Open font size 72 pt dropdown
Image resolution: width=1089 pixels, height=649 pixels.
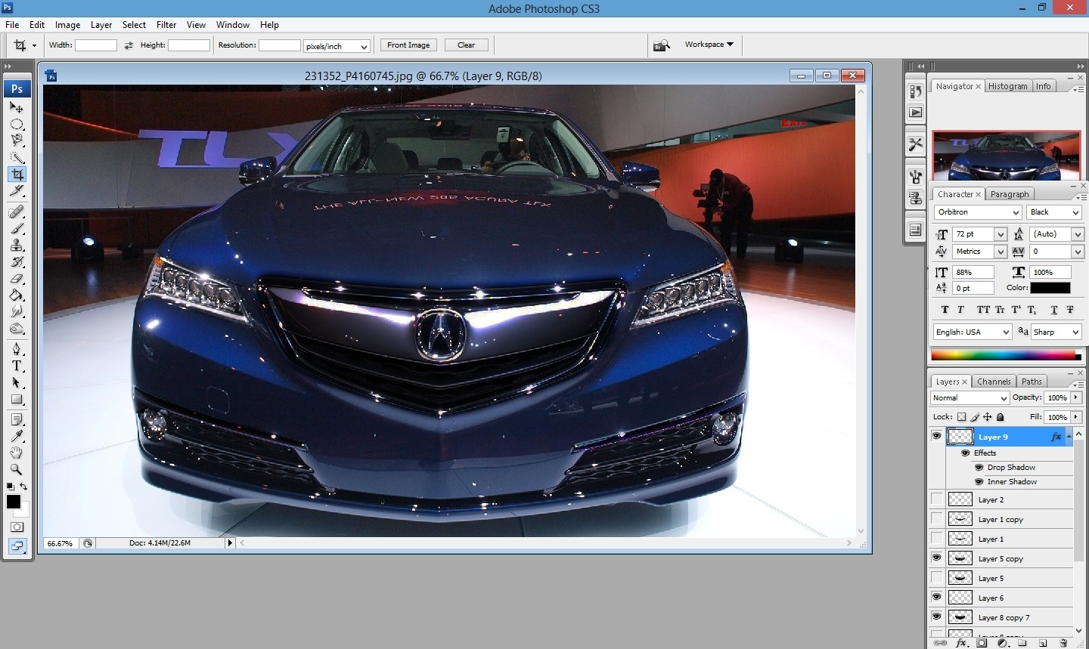pos(1001,234)
